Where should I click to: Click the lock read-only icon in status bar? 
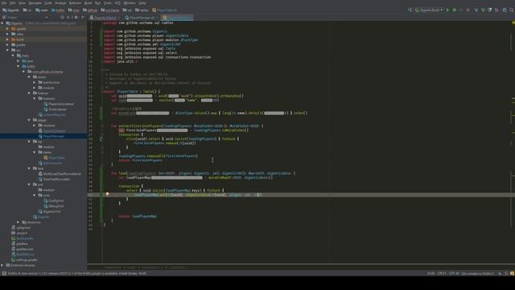(500, 273)
